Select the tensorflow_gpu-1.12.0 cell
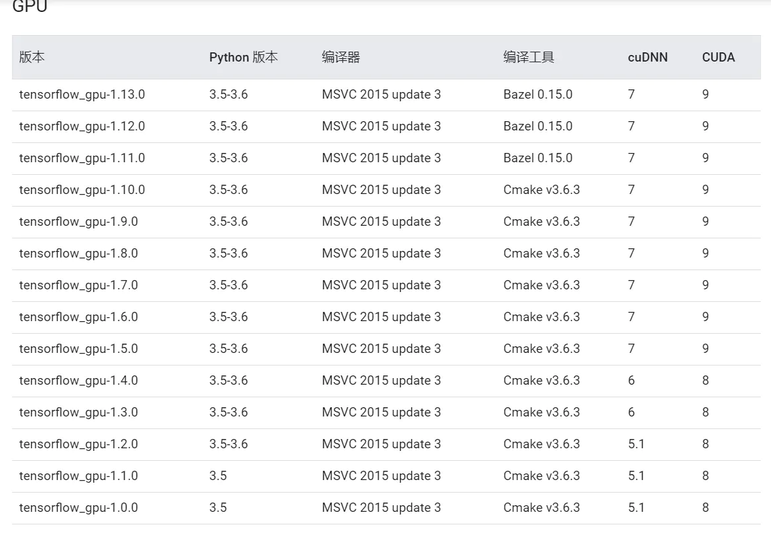The image size is (771, 537). pyautogui.click(x=82, y=126)
